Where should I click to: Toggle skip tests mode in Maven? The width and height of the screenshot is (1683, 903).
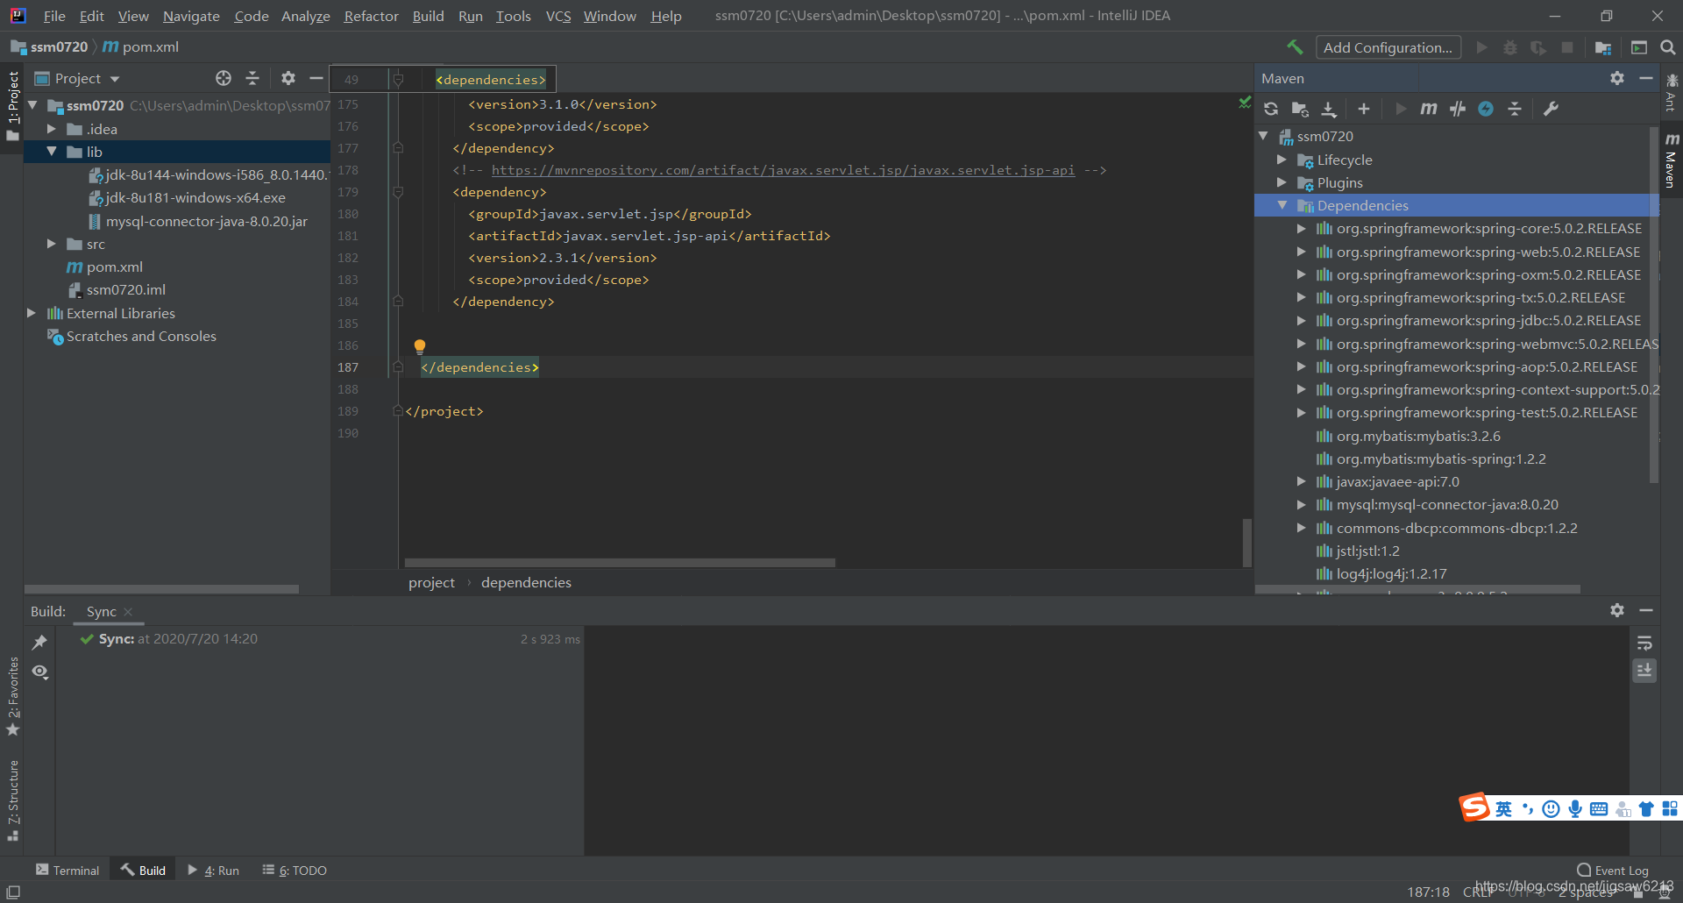pyautogui.click(x=1486, y=109)
